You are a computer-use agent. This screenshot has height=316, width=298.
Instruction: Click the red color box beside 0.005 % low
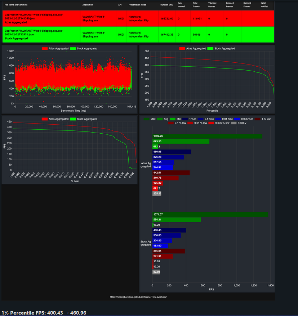pos(211,123)
